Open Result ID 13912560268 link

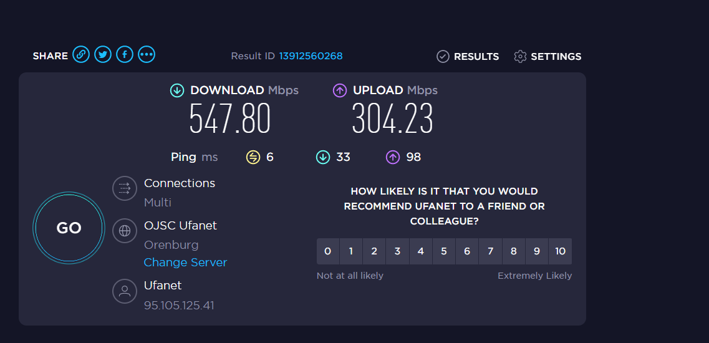pyautogui.click(x=311, y=56)
